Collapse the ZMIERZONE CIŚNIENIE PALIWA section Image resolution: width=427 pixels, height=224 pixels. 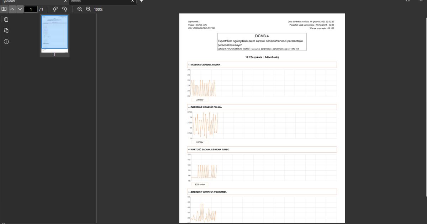pos(189,107)
